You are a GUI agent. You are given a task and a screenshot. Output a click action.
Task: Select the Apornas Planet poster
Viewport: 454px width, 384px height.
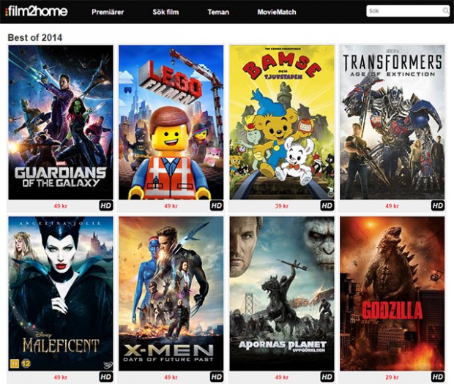coord(282,293)
